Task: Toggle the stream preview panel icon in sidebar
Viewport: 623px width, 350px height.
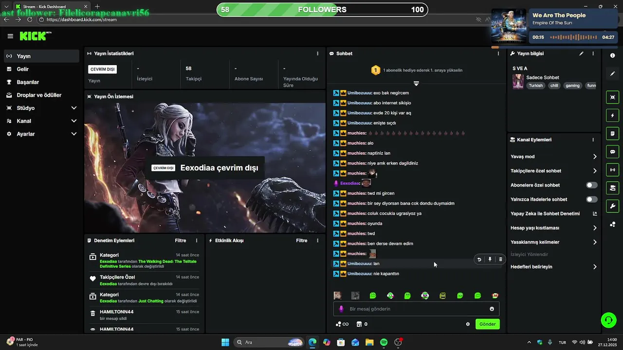Action: 612,97
